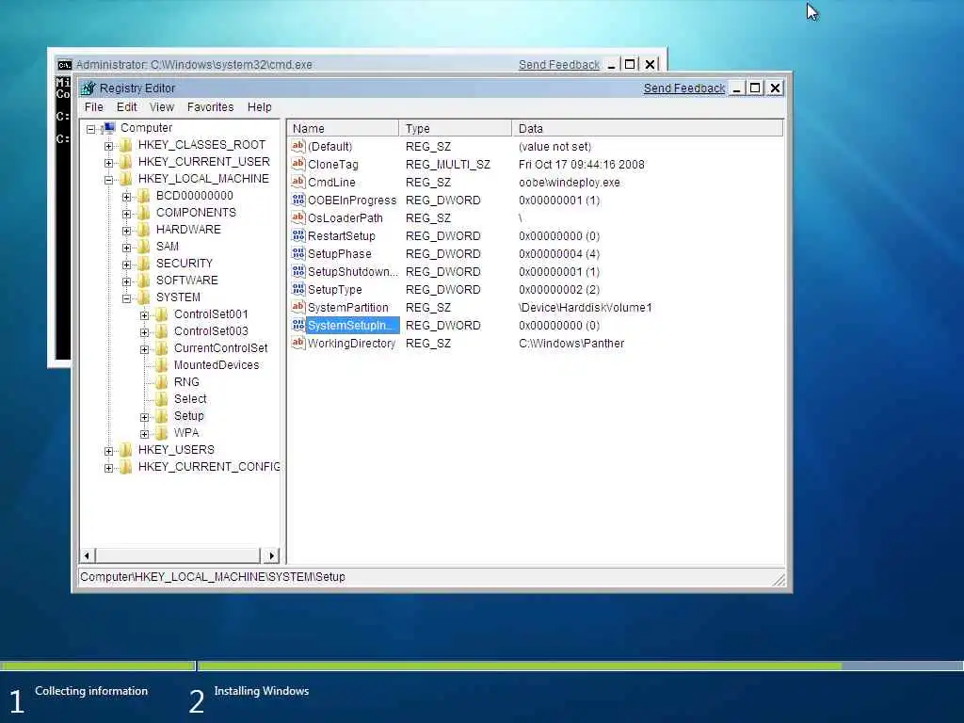Open the File menu
Viewport: 964px width, 723px height.
click(x=93, y=107)
